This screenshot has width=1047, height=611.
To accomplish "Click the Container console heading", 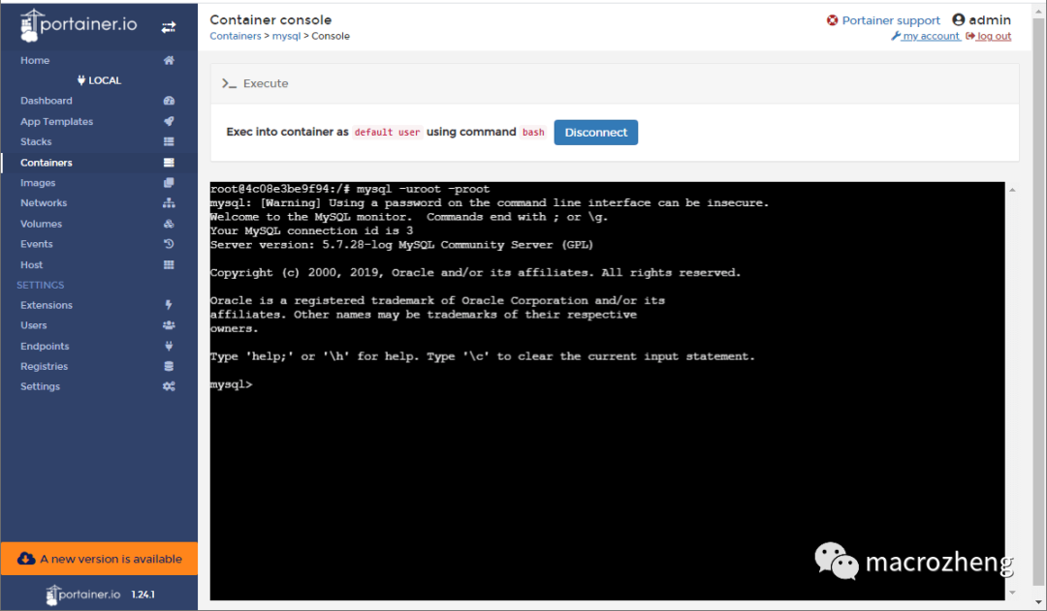I will pos(270,20).
